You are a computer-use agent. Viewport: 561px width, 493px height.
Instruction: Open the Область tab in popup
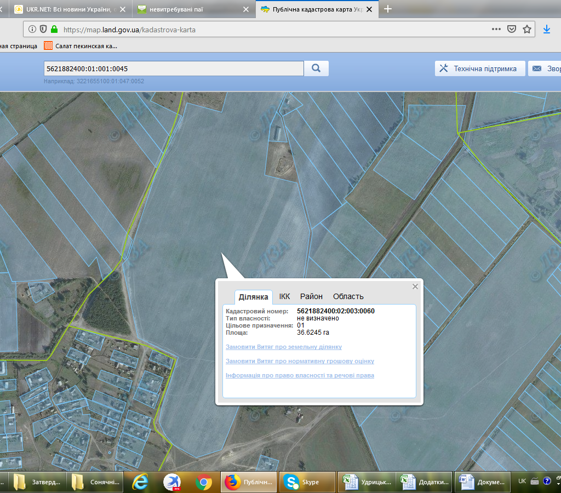tap(348, 296)
